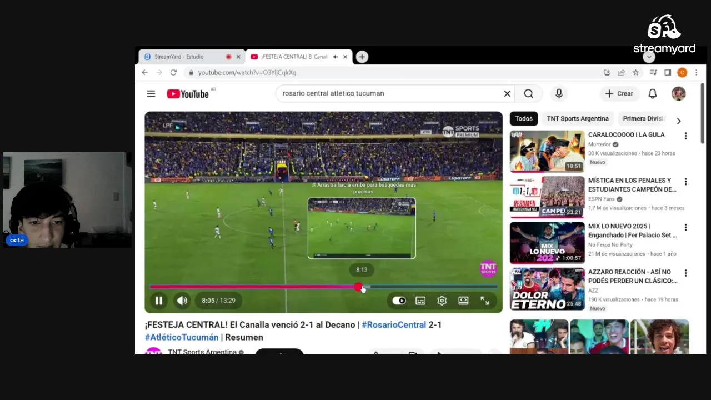
Task: Toggle the autoplay switch in player
Action: (x=399, y=301)
